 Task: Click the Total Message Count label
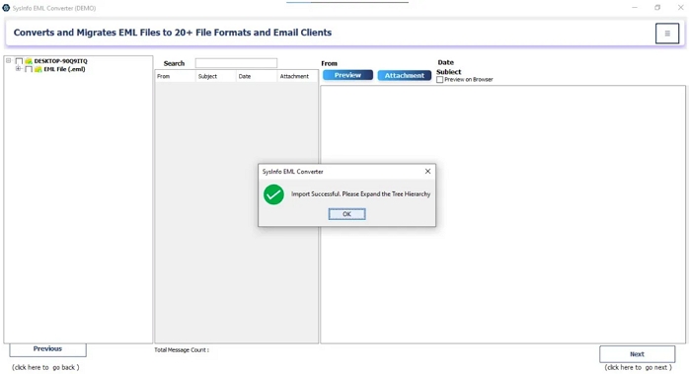[x=182, y=350]
